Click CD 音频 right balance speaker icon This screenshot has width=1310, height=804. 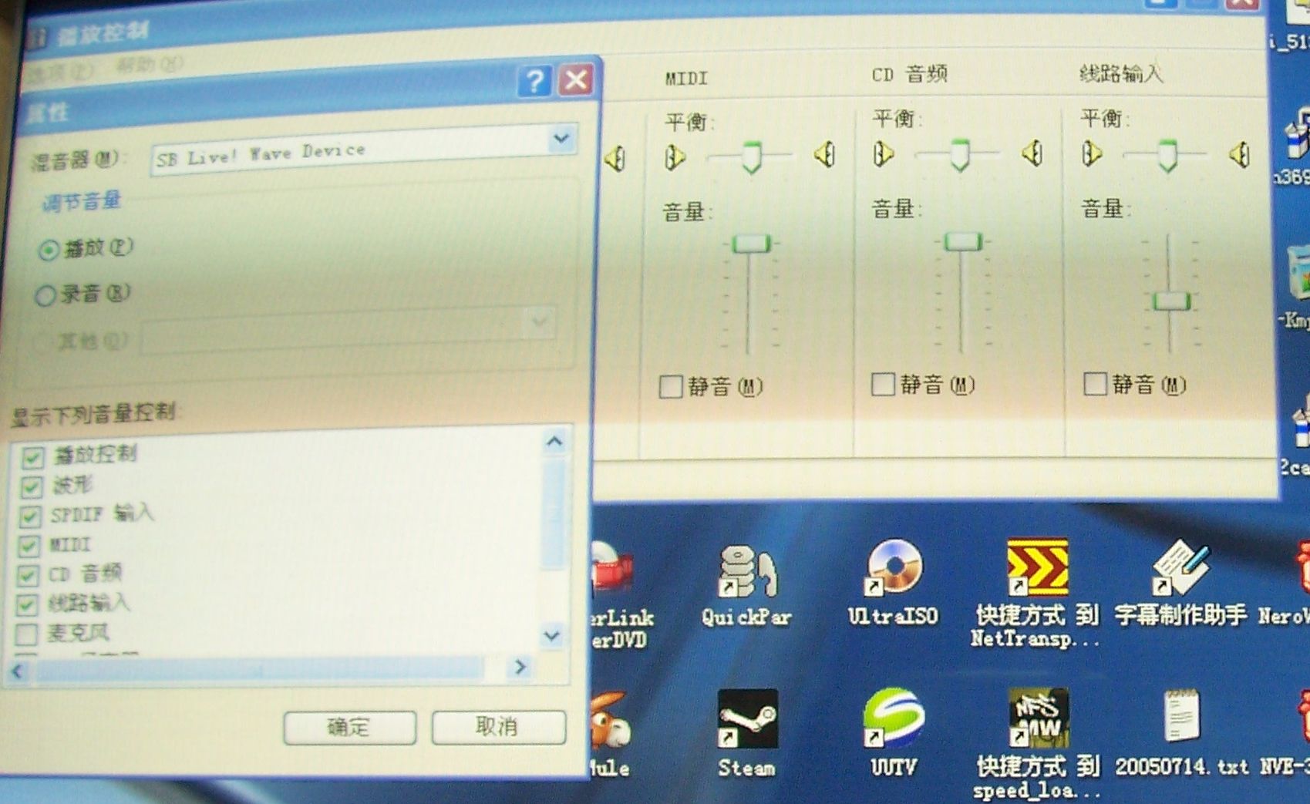(1032, 153)
